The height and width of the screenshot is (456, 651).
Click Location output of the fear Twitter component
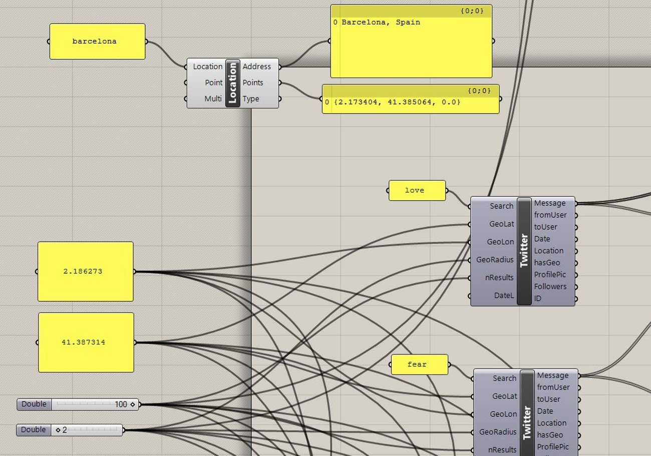552,423
